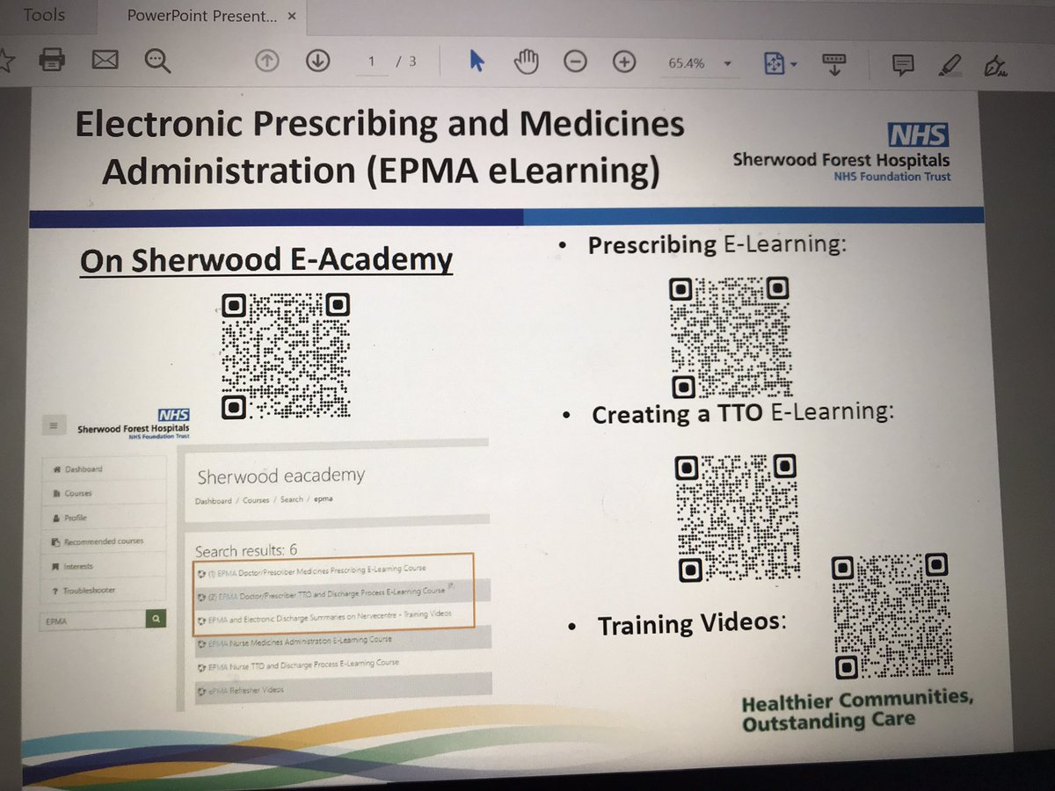Viewport: 1055px width, 791px height.
Task: Click Electronic Discharge Summaries Training Videos result
Action: coord(325,617)
